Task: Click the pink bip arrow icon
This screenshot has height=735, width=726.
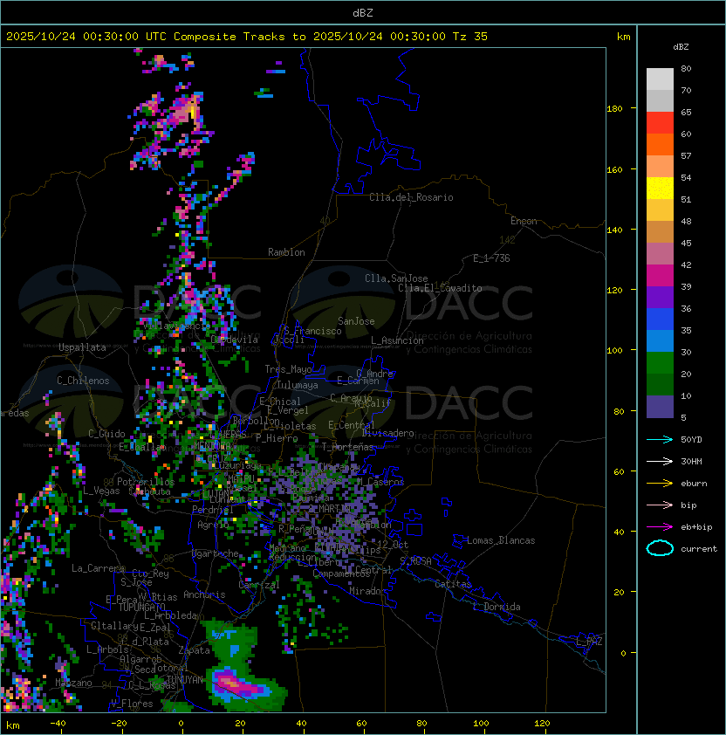Action: click(x=660, y=505)
